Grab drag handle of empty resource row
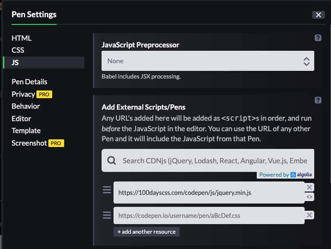331x249 pixels. pyautogui.click(x=107, y=215)
